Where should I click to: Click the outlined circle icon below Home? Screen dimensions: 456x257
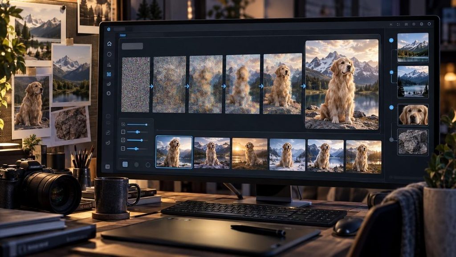point(109,54)
